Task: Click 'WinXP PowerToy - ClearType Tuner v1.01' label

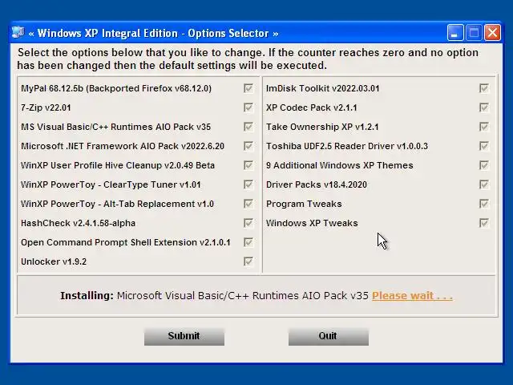Action: click(x=111, y=184)
